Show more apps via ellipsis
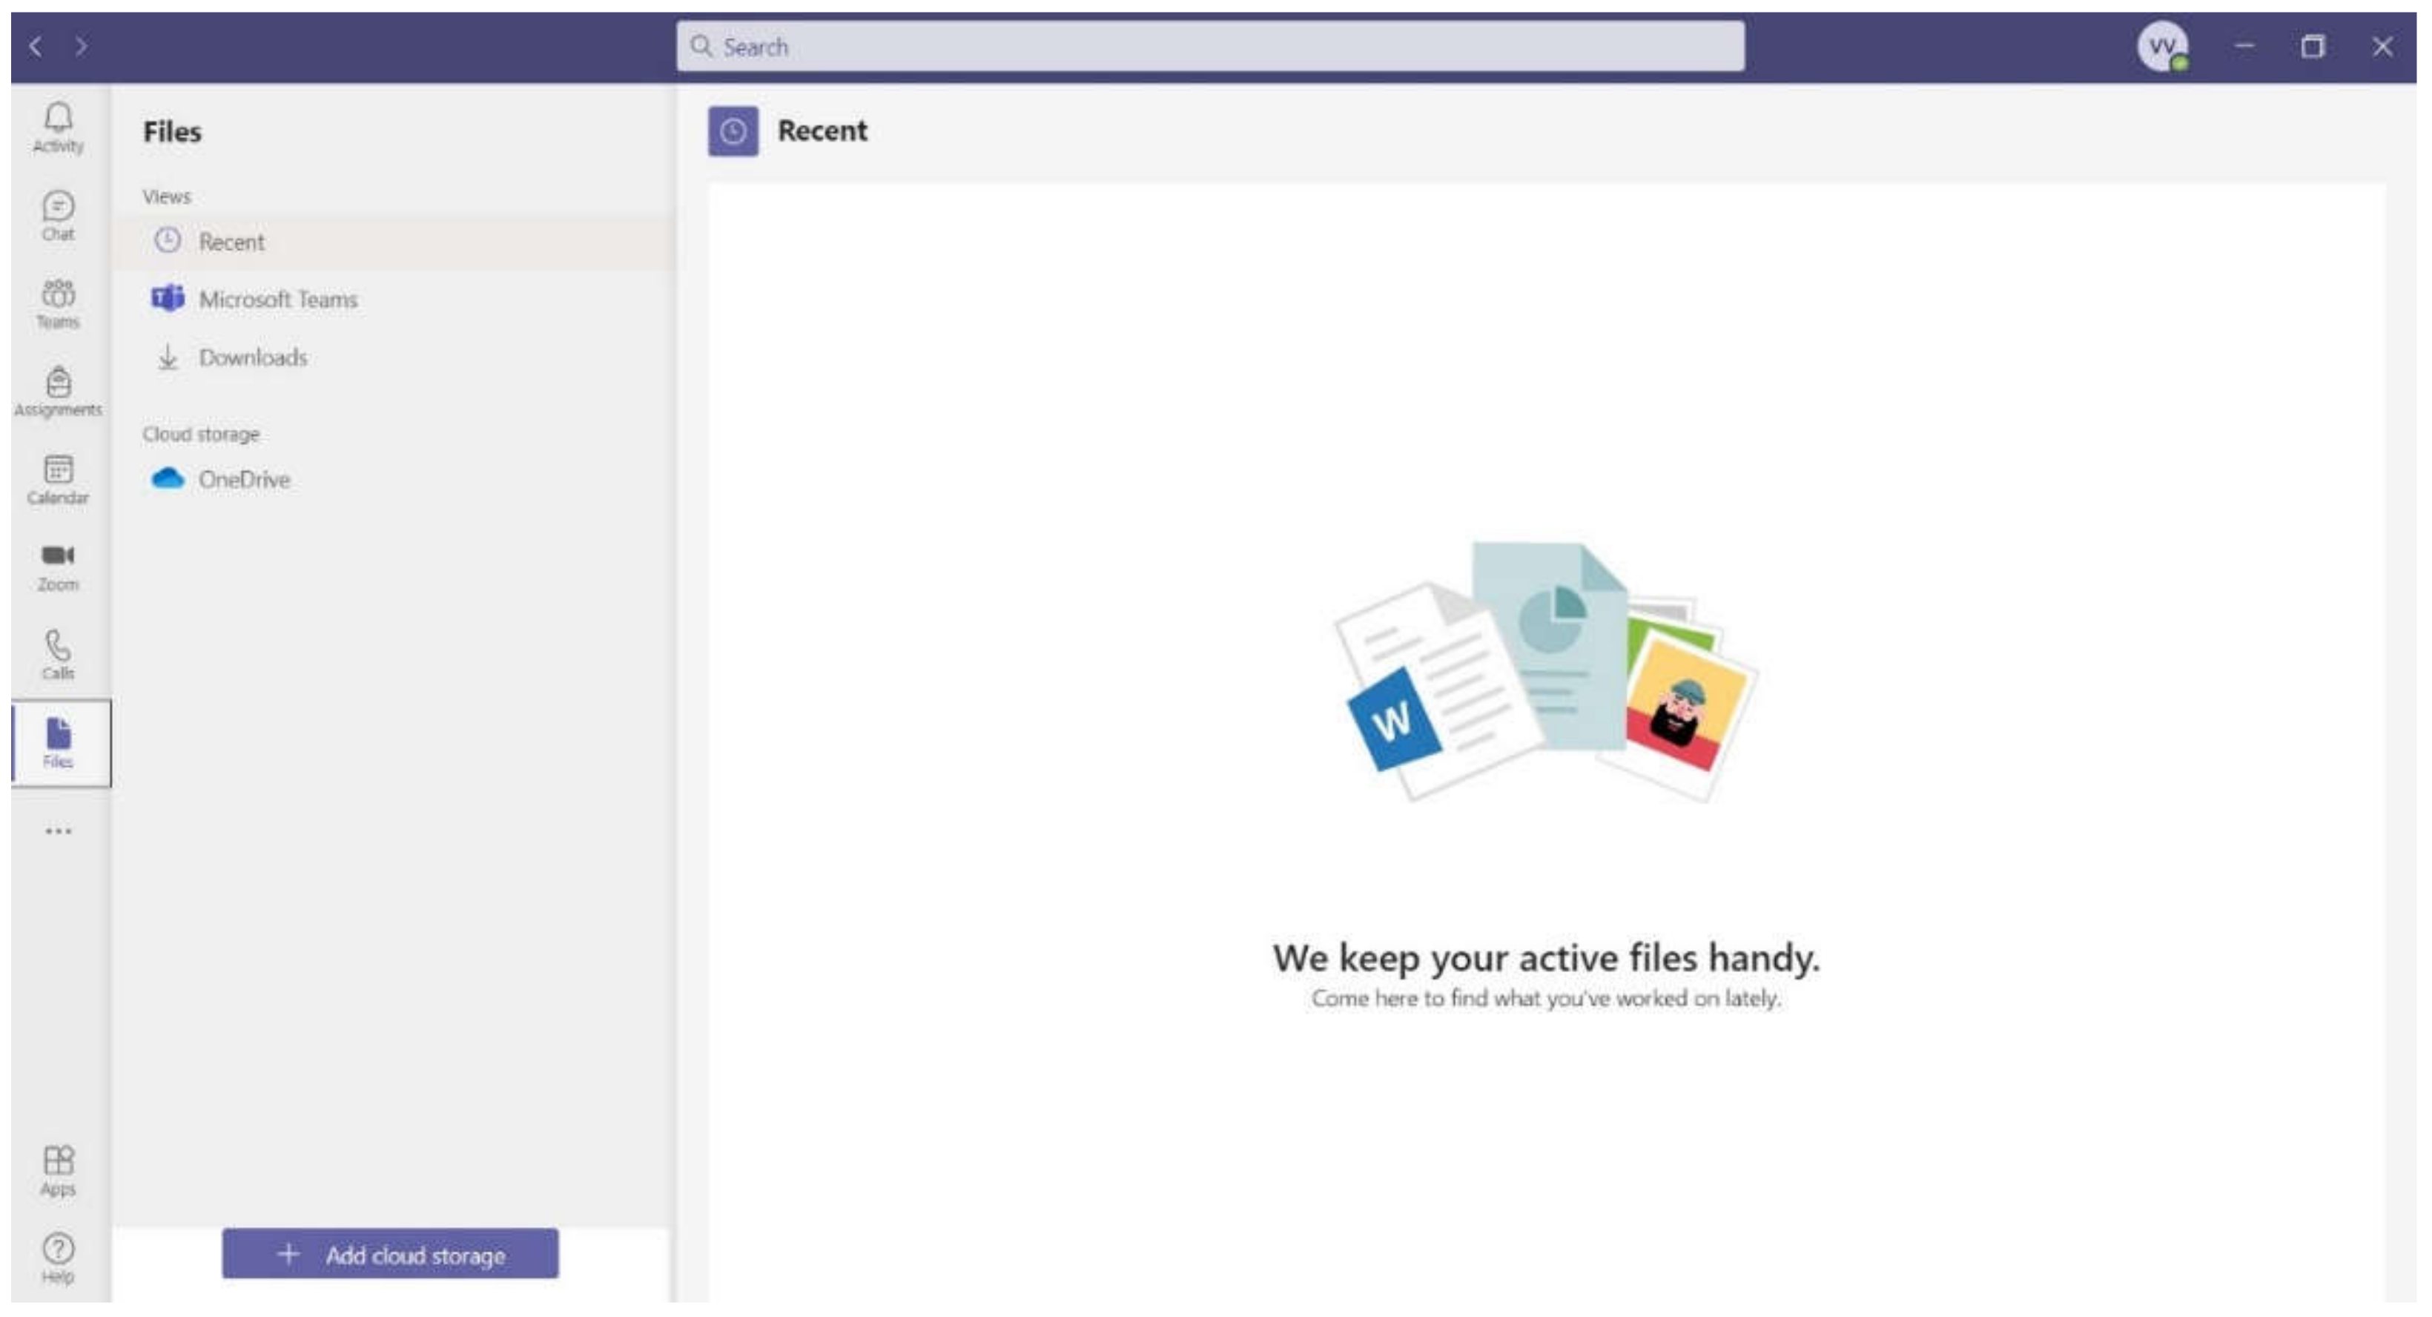This screenshot has width=2432, height=1317. coord(58,832)
